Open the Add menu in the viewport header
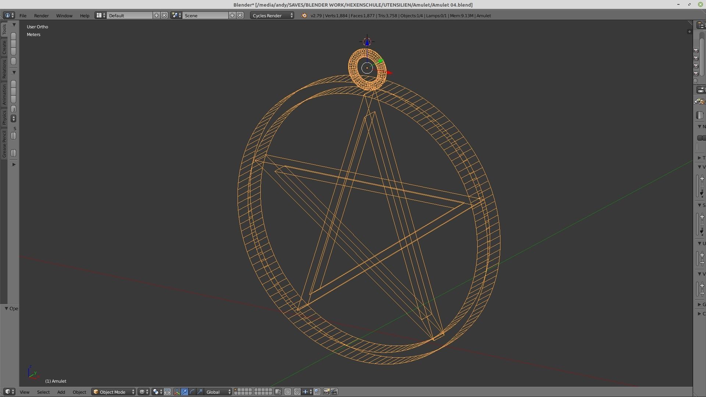This screenshot has height=397, width=706. (61, 392)
